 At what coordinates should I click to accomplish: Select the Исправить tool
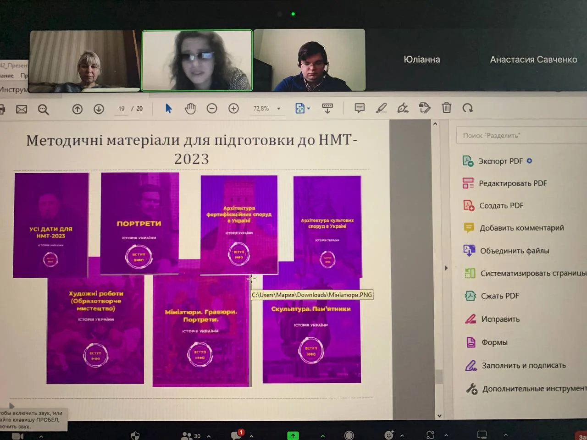[x=492, y=319]
